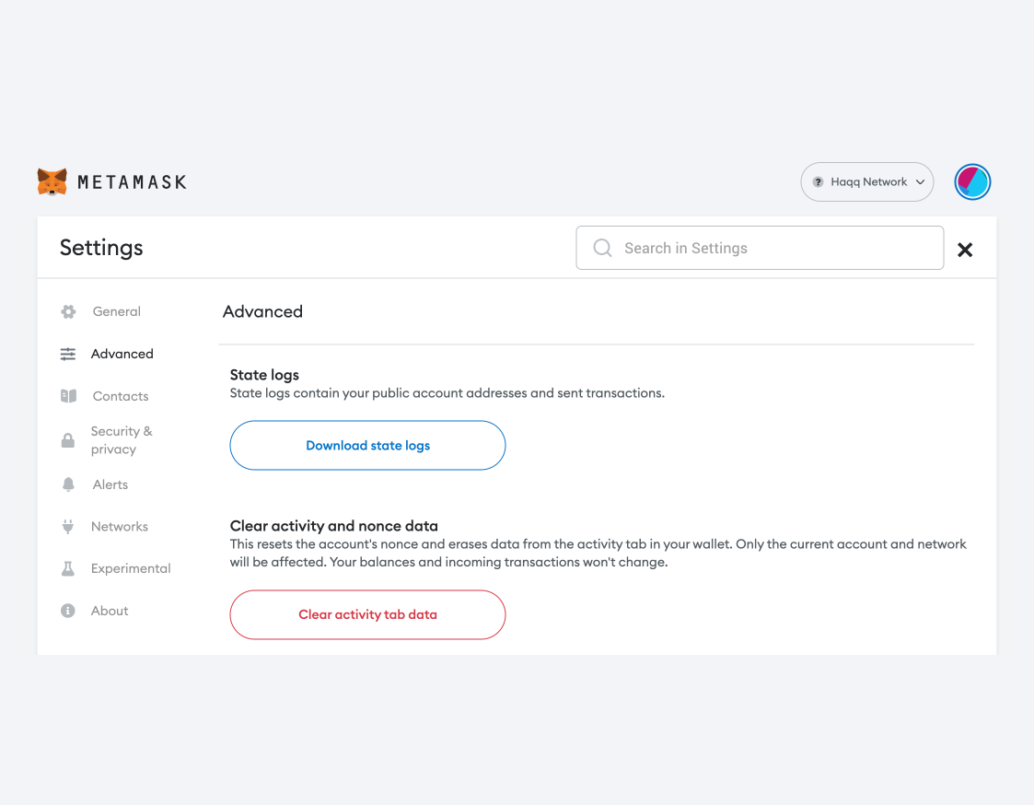Close the Settings page
1034x805 pixels.
[965, 250]
